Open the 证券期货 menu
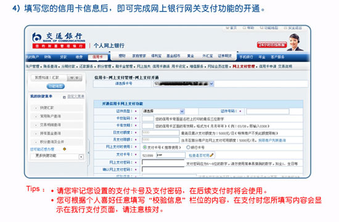This screenshot has height=222, width=339. click(224, 56)
